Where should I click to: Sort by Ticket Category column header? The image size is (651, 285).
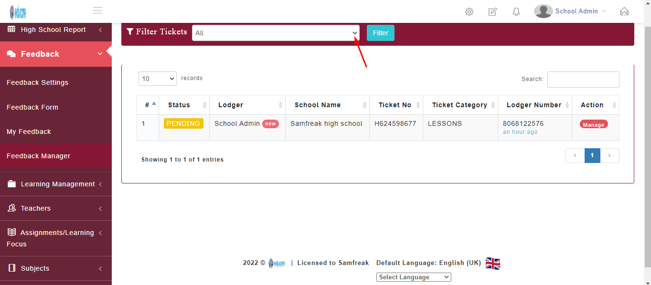click(x=459, y=105)
